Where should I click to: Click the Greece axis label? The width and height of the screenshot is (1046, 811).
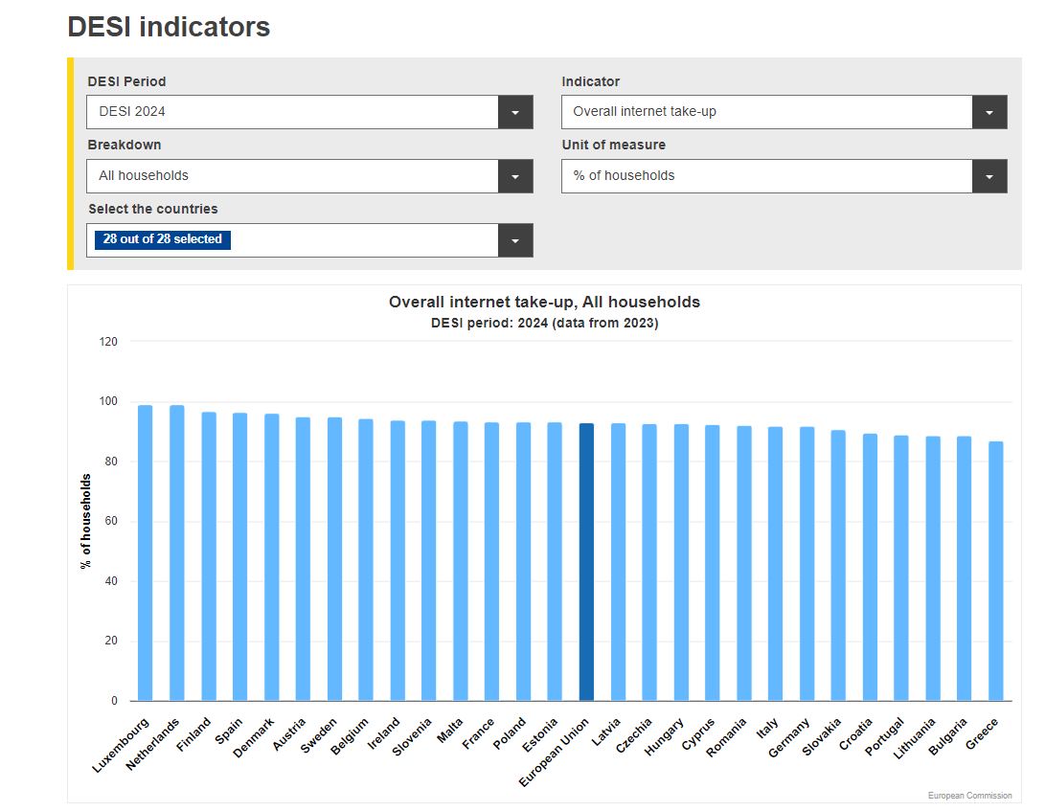click(x=982, y=733)
